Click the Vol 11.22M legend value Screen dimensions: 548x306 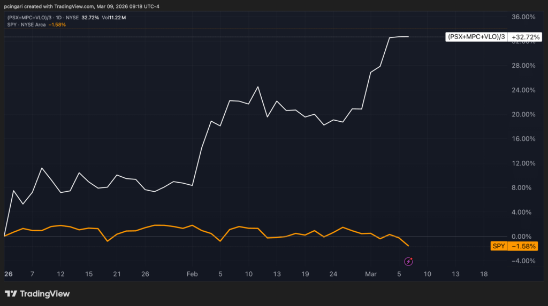[113, 18]
